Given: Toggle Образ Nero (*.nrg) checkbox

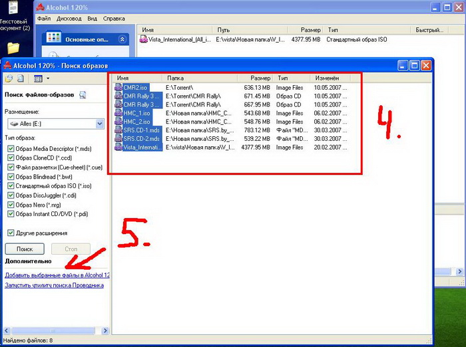Looking at the screenshot, I should (11, 205).
